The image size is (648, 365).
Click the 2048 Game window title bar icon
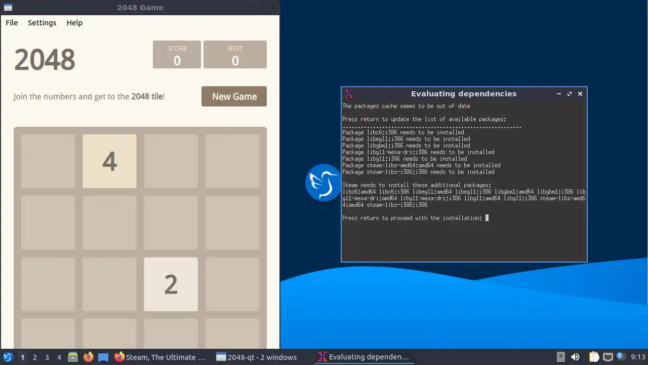(x=8, y=8)
